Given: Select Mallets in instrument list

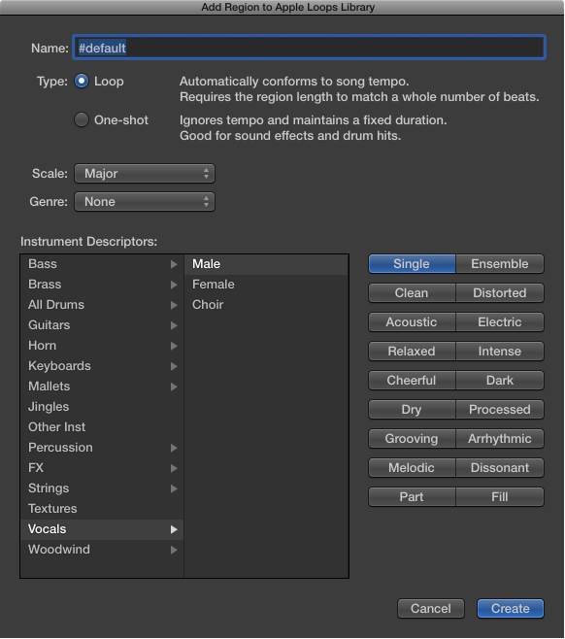Looking at the screenshot, I should coord(102,387).
